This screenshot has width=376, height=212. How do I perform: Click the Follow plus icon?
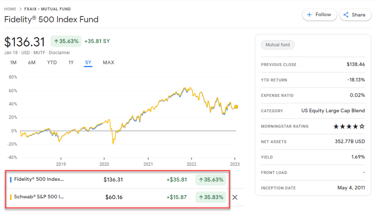(309, 15)
